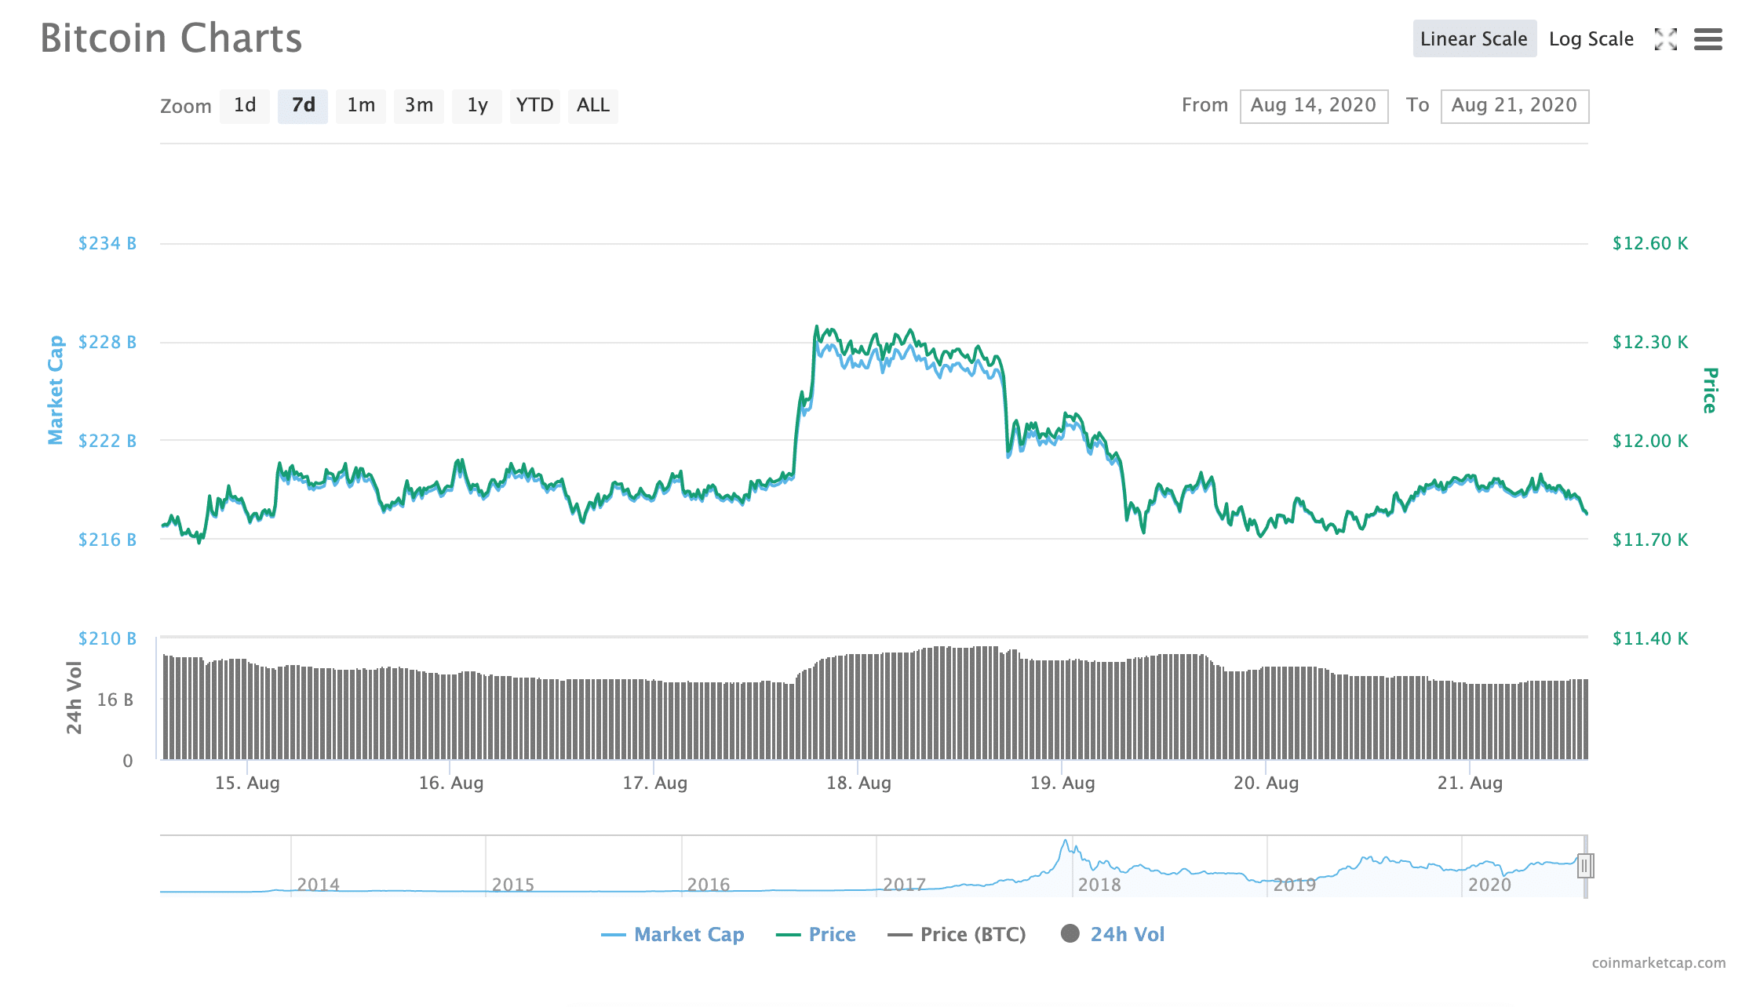
Task: Show ALL time range
Action: coord(592,106)
